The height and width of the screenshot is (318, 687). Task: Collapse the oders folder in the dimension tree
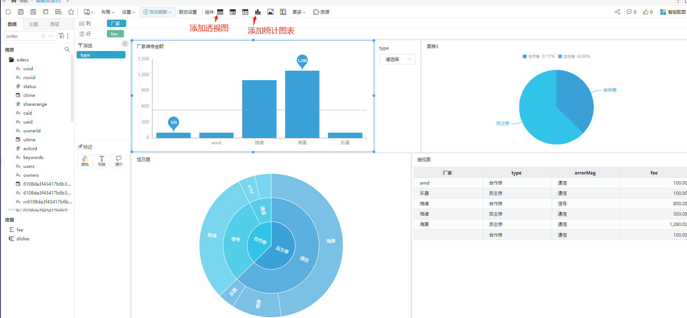[x=11, y=60]
